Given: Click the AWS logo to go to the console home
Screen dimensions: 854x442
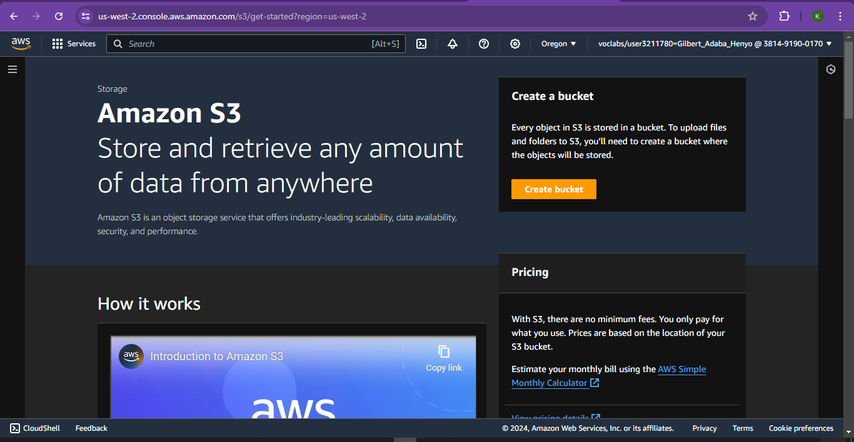Looking at the screenshot, I should click(21, 43).
